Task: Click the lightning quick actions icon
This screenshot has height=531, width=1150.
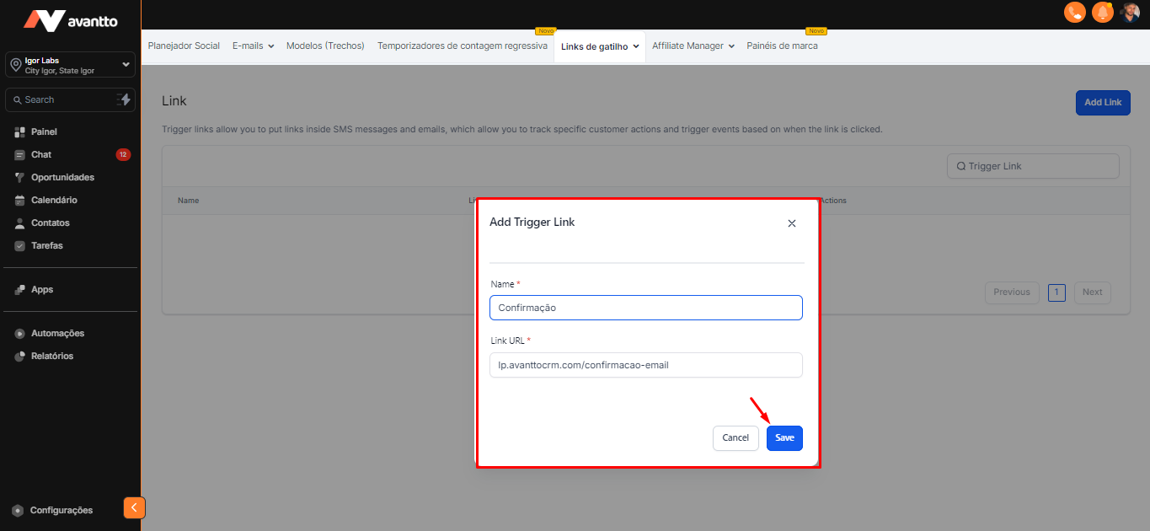Action: [124, 99]
